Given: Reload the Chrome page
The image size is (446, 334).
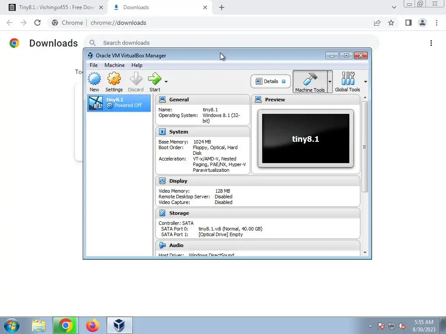Looking at the screenshot, I should 37,23.
